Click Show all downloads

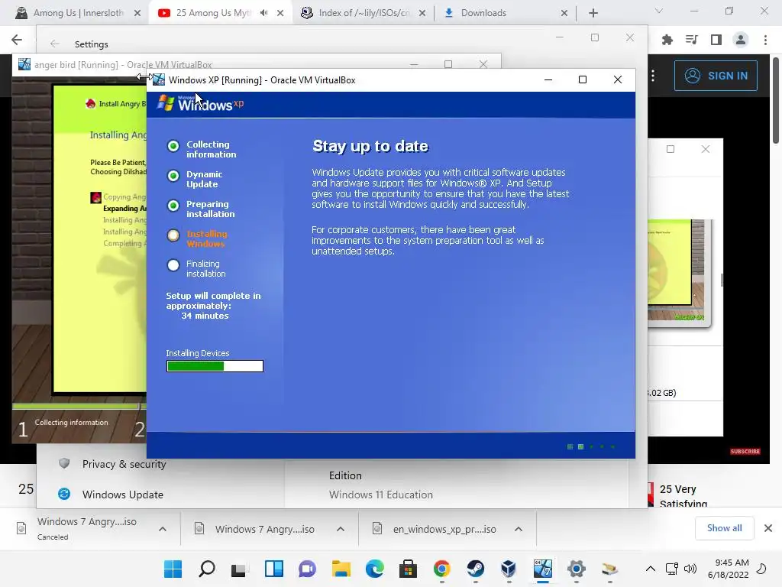(x=724, y=528)
